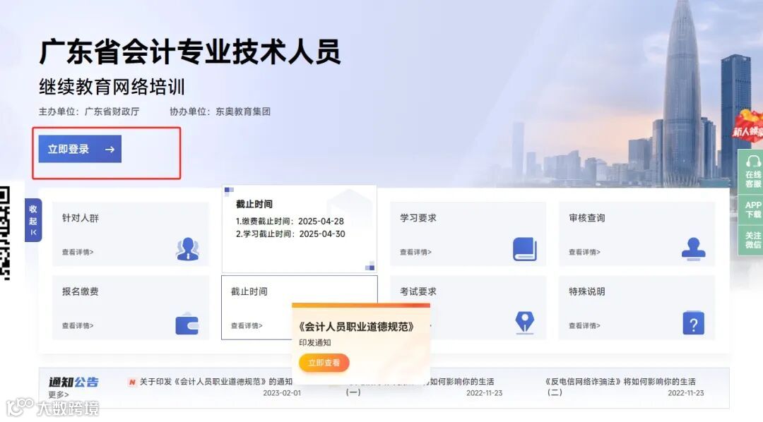This screenshot has height=422, width=763.
Task: View 查看详情 link under 学习要求
Action: (x=415, y=252)
